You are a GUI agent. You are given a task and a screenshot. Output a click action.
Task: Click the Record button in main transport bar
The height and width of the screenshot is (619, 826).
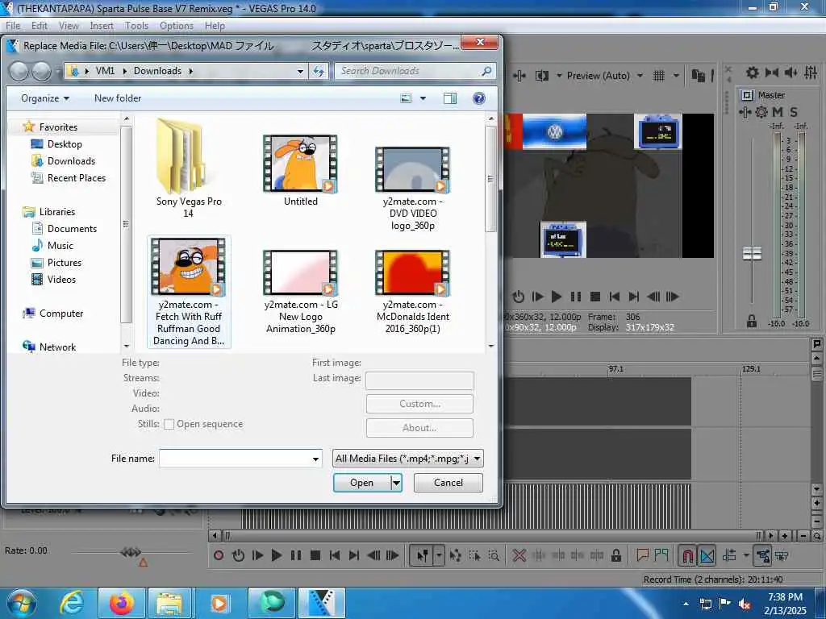(219, 555)
